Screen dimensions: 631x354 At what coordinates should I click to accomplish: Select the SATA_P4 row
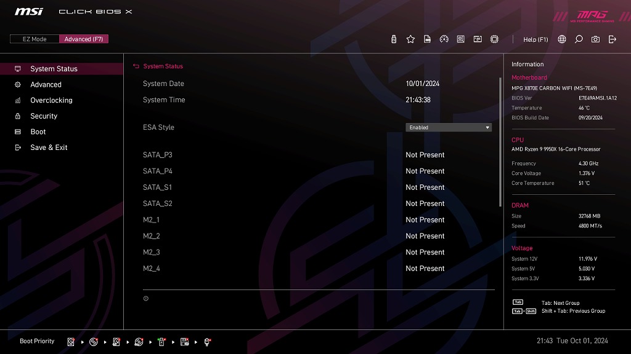(x=317, y=171)
